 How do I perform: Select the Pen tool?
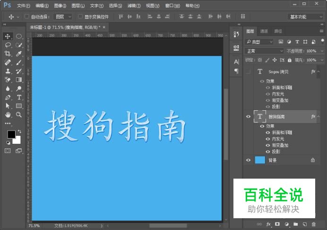8,97
